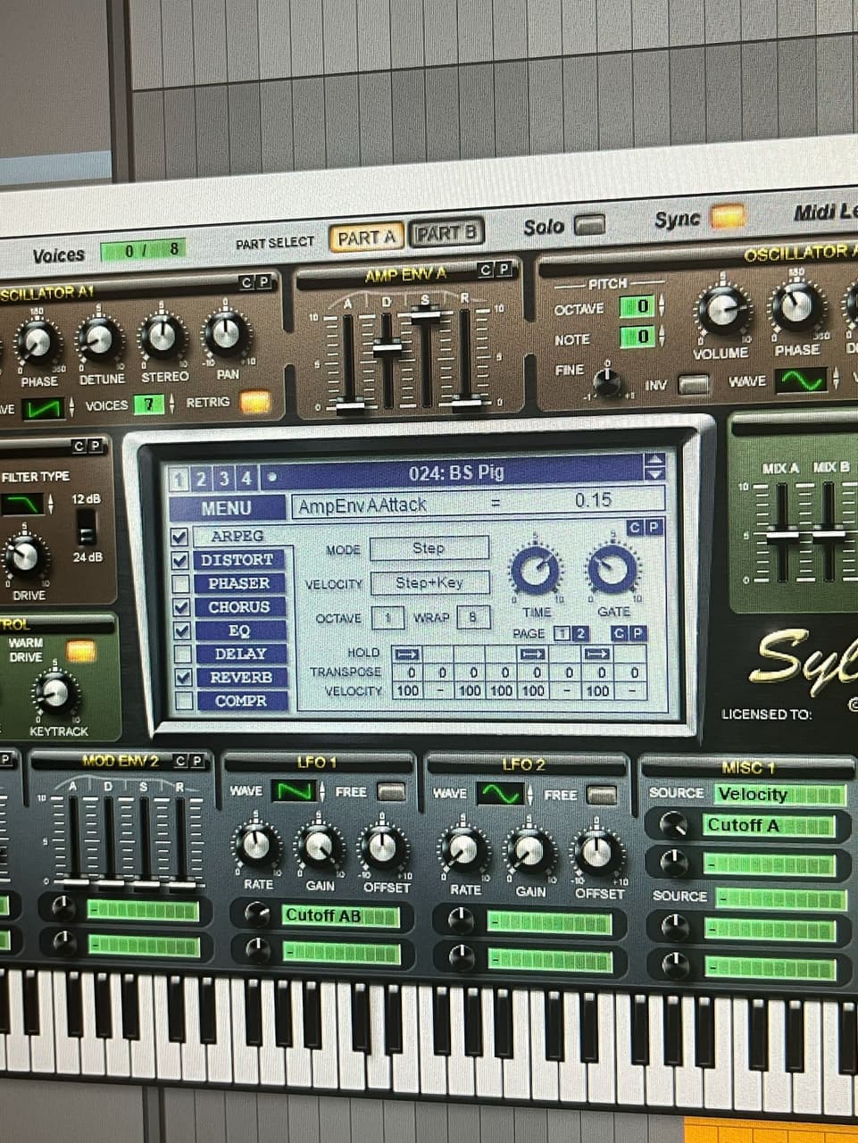This screenshot has height=1143, width=858.
Task: Uncheck the ARPEG effect checkbox
Action: coord(179,537)
